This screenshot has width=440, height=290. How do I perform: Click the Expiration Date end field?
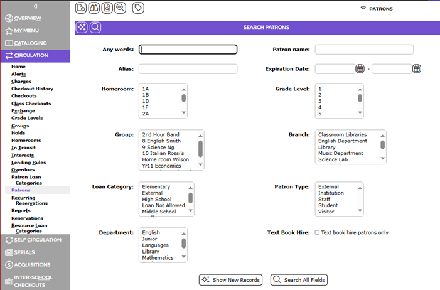(392, 69)
